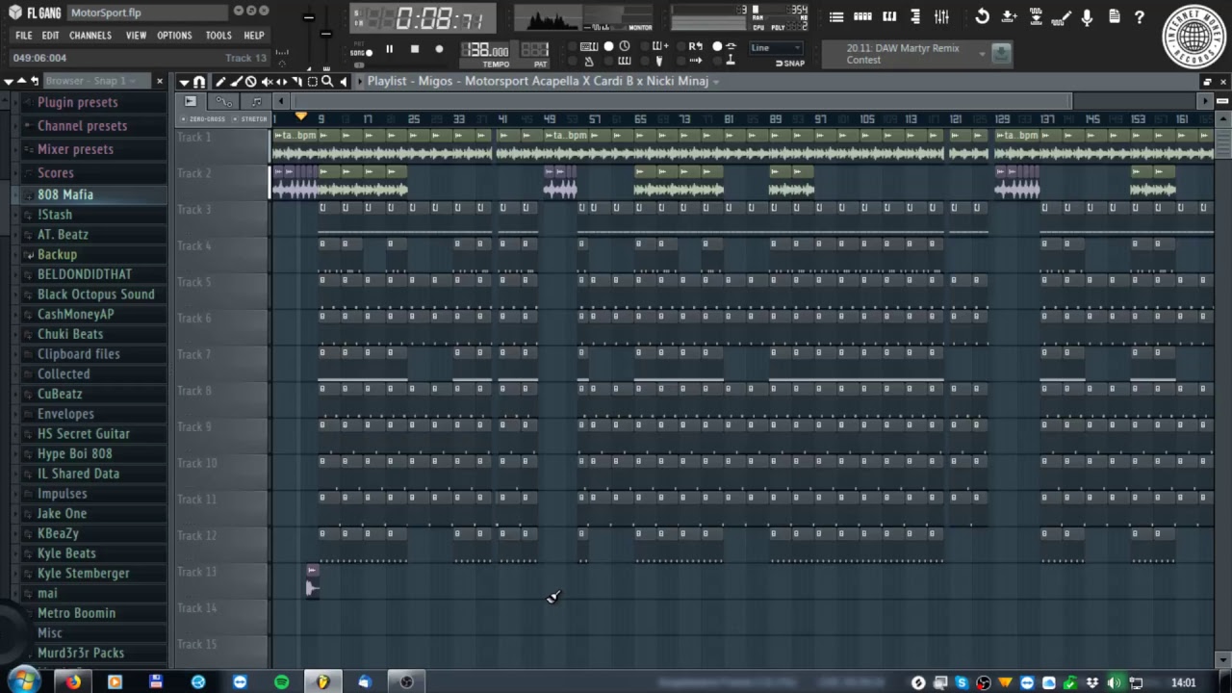Open the browser view button

click(x=914, y=16)
